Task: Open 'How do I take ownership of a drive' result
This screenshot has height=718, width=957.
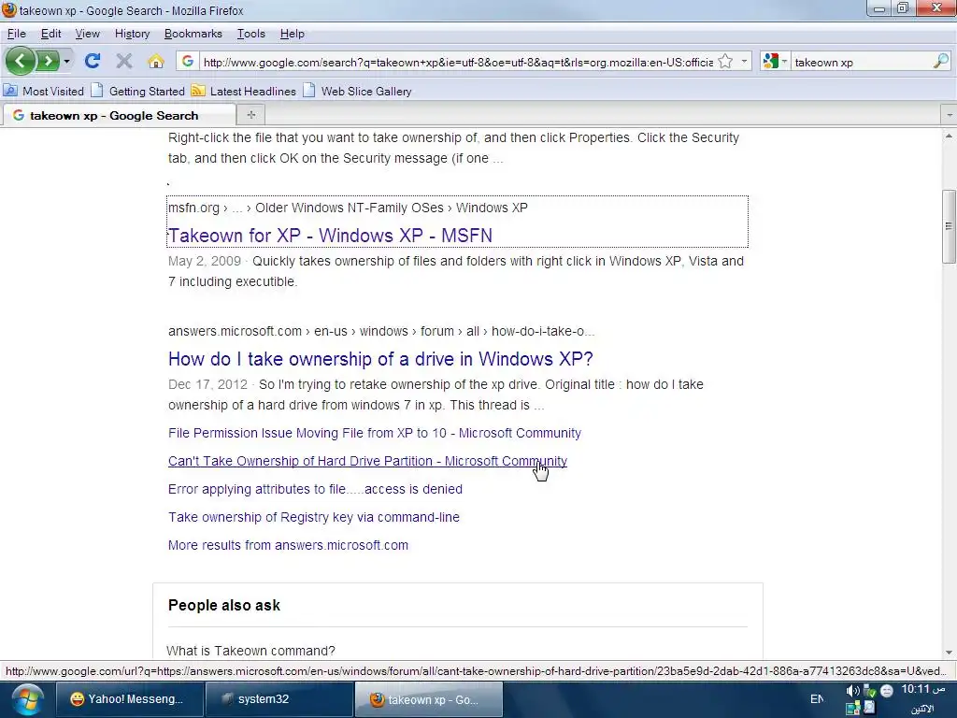Action: coord(380,358)
